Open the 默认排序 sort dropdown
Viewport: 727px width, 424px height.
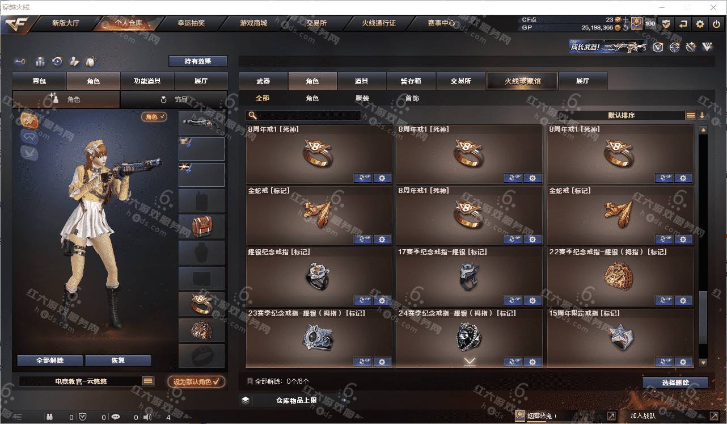(621, 115)
